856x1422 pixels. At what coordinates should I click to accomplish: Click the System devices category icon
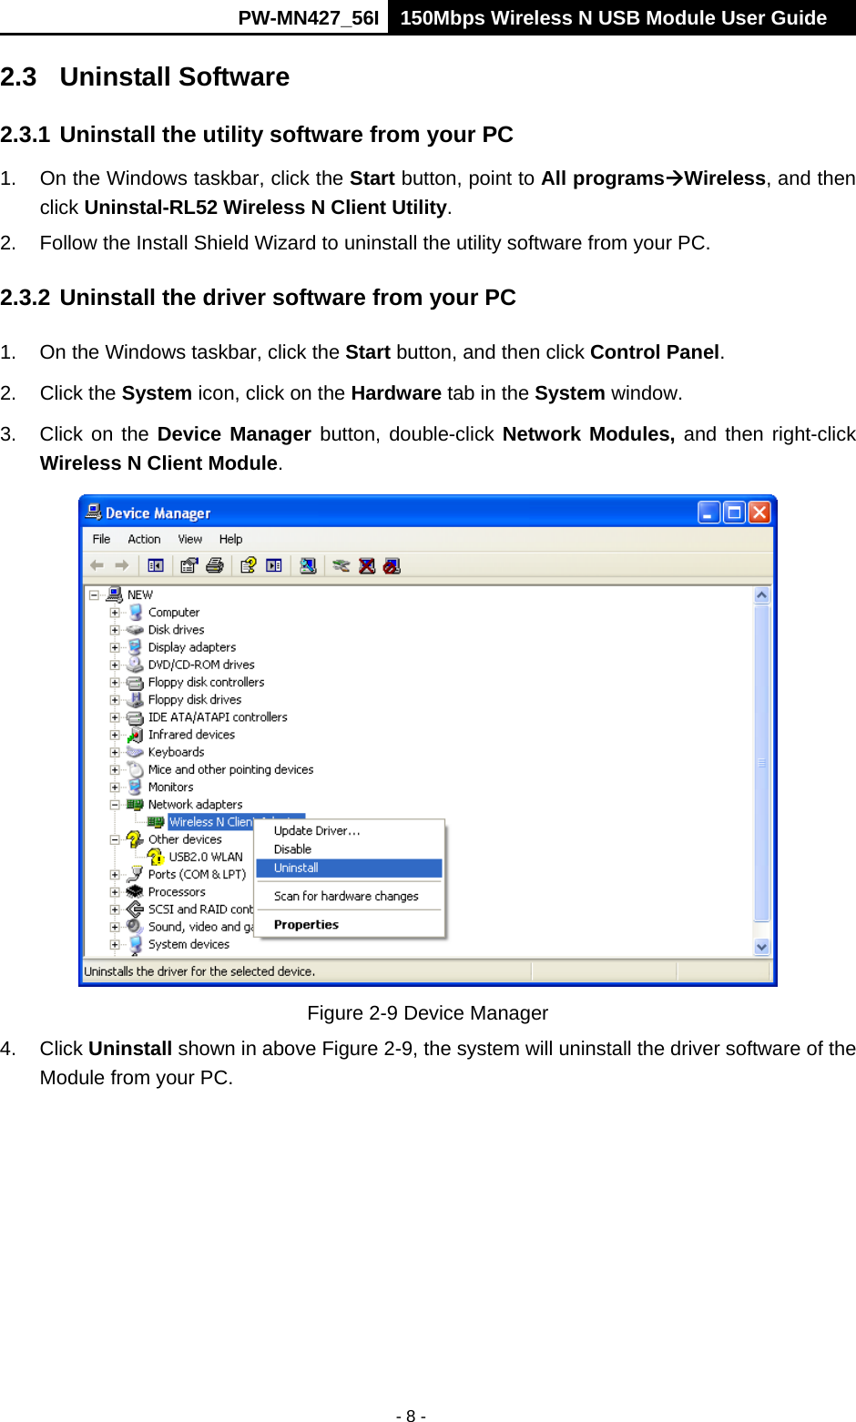tap(136, 944)
